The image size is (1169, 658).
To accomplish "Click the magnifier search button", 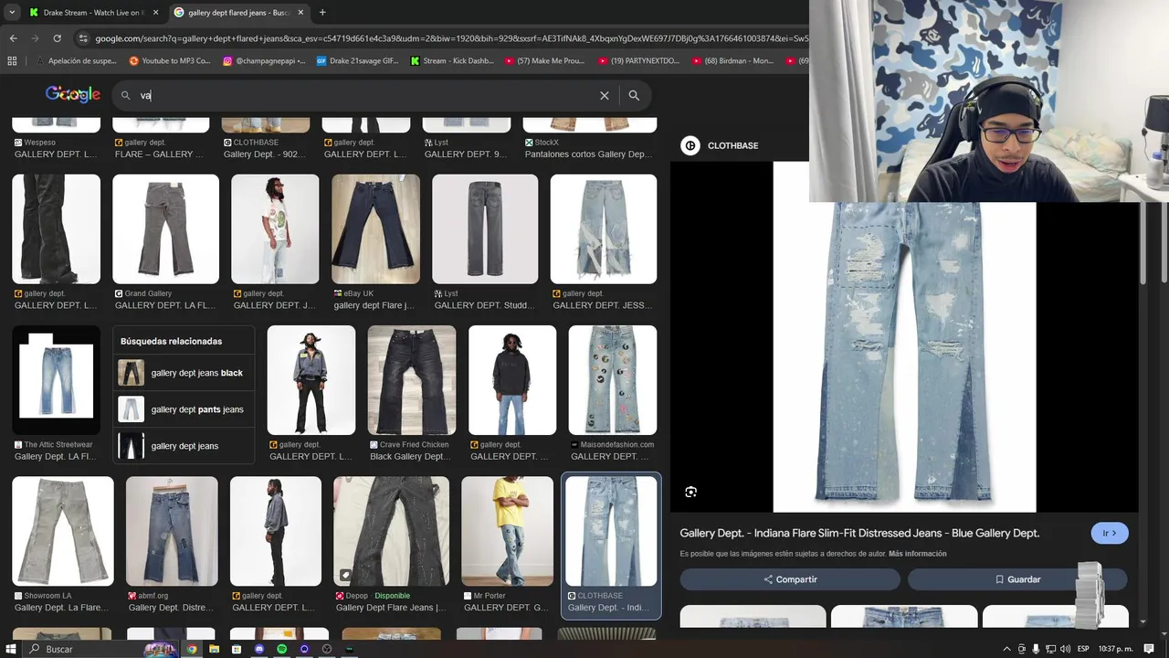I will click(634, 95).
